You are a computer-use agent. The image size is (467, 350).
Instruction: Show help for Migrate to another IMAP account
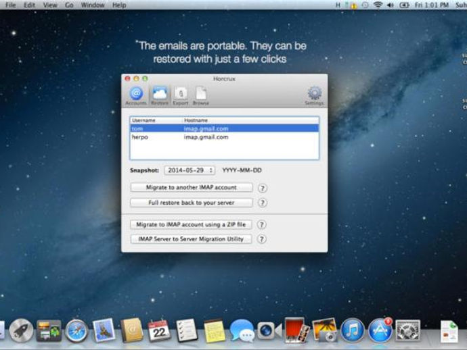coord(263,189)
